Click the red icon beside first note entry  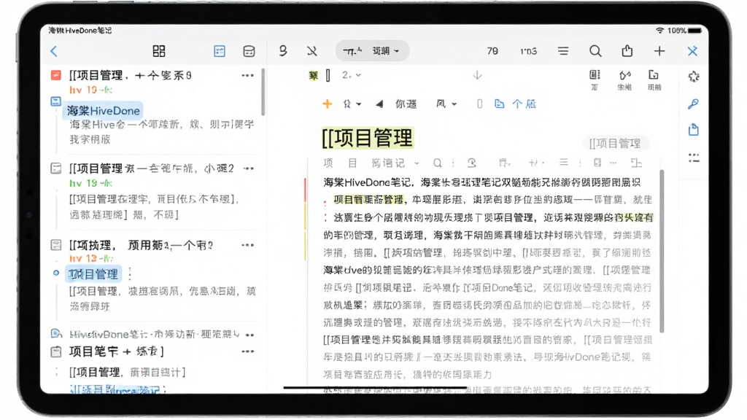coord(55,75)
